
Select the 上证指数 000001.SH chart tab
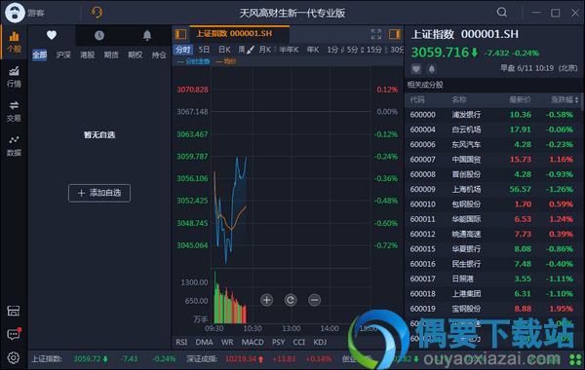(x=240, y=34)
